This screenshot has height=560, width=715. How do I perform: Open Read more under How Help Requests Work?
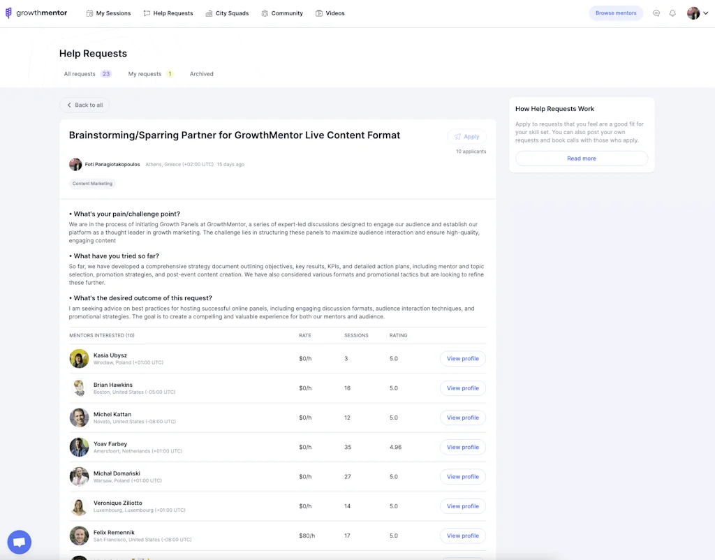point(581,159)
